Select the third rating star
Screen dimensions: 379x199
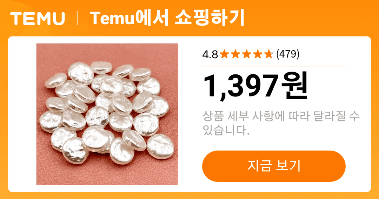247,54
